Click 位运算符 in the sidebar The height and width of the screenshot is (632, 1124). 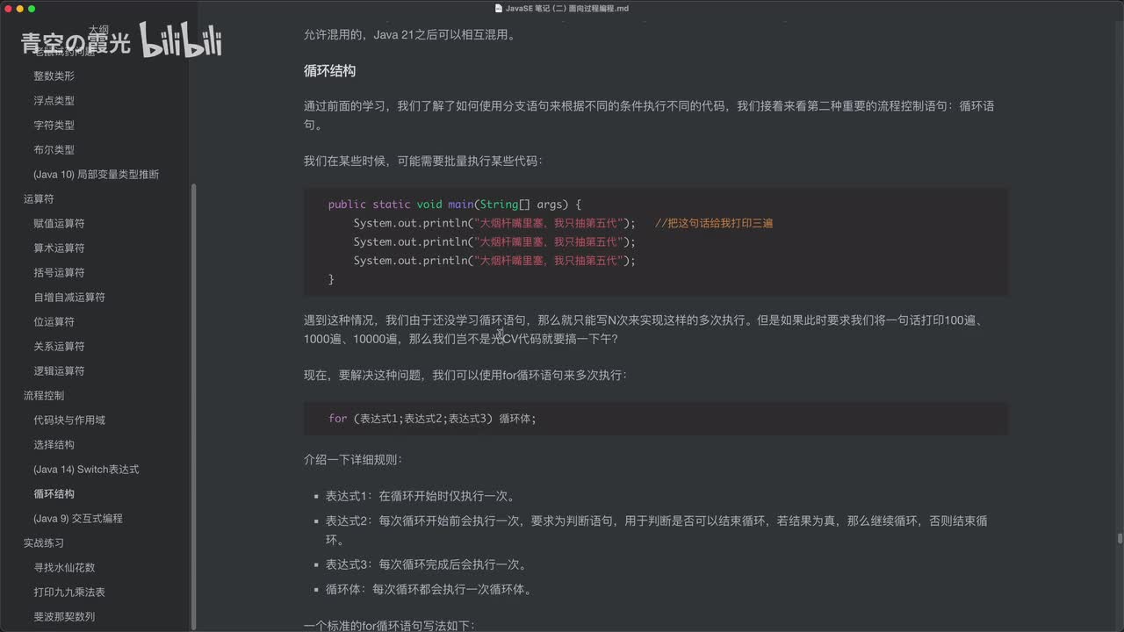pyautogui.click(x=54, y=322)
